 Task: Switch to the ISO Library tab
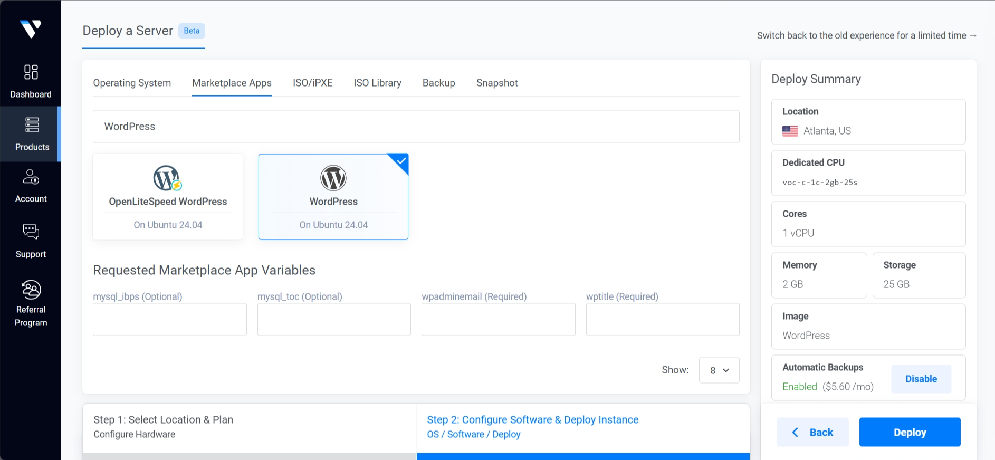click(377, 83)
